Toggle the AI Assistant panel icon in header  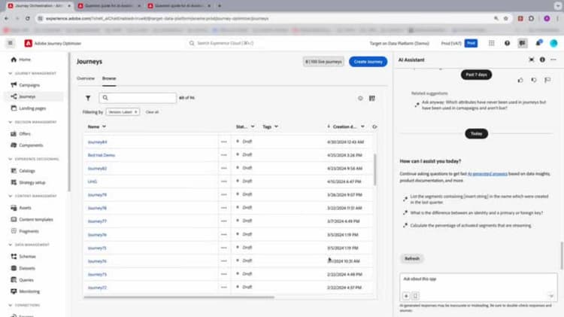(523, 43)
